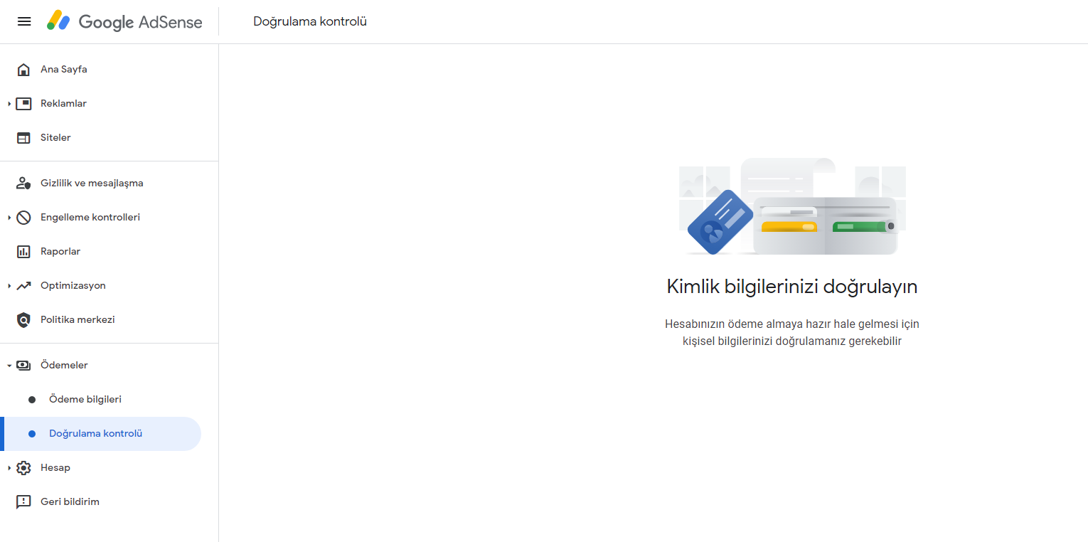Screen dimensions: 1088x542
Task: Click the Kimlik bilgilerinizi doğrulayın heading
Action: pos(792,287)
